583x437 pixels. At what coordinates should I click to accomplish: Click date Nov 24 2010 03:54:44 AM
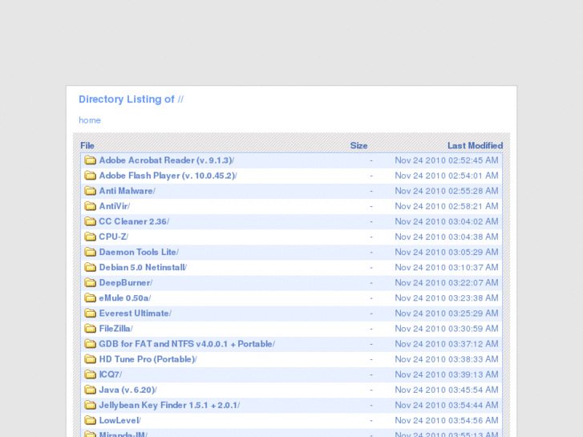(x=447, y=405)
